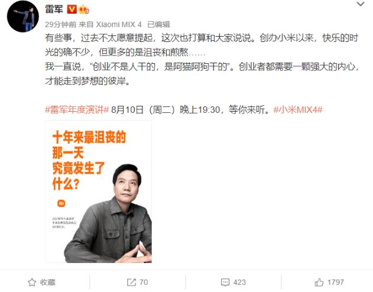Click the repost share icon
The image size is (373, 292).
131,283
